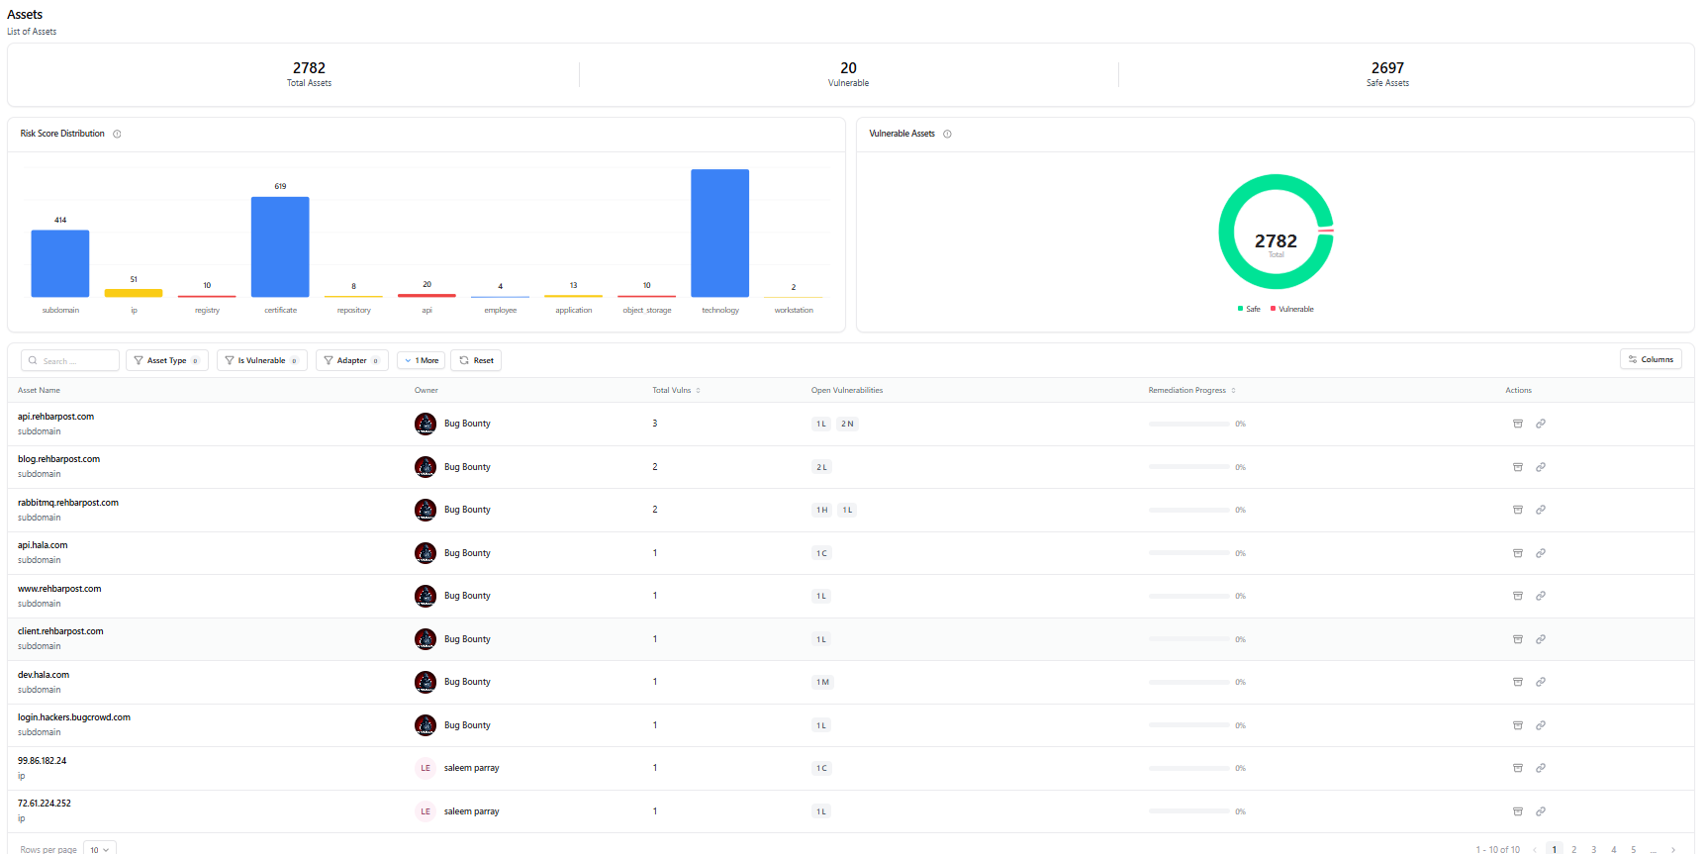This screenshot has width=1704, height=854.
Task: Go to page 3 of assets
Action: 1593,849
